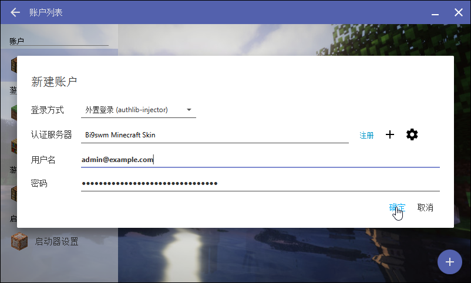This screenshot has width=471, height=283.
Task: Open 启动器设置 in the sidebar
Action: point(57,241)
